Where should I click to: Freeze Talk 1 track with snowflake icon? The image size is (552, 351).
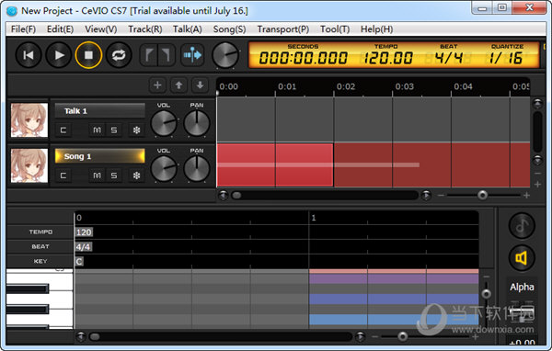(x=136, y=130)
